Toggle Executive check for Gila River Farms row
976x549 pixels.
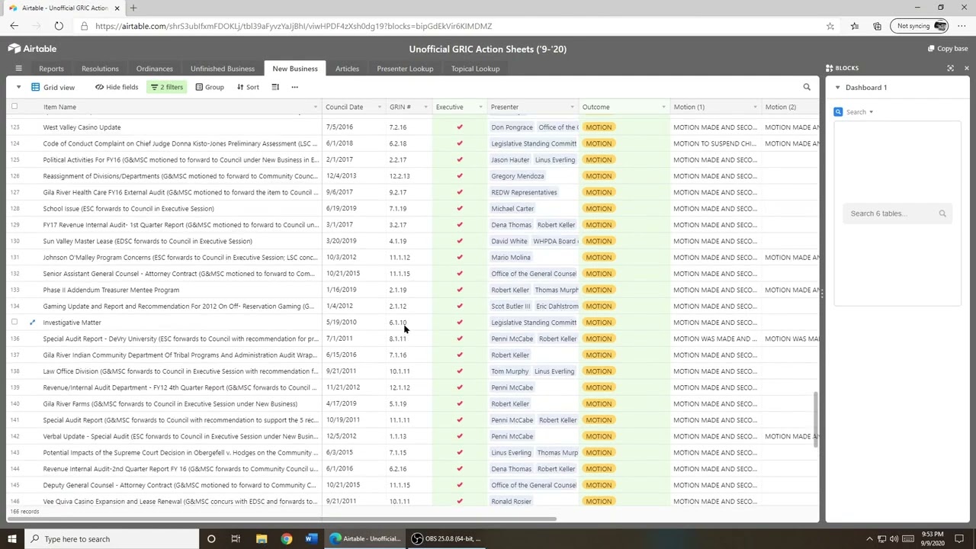coord(460,403)
